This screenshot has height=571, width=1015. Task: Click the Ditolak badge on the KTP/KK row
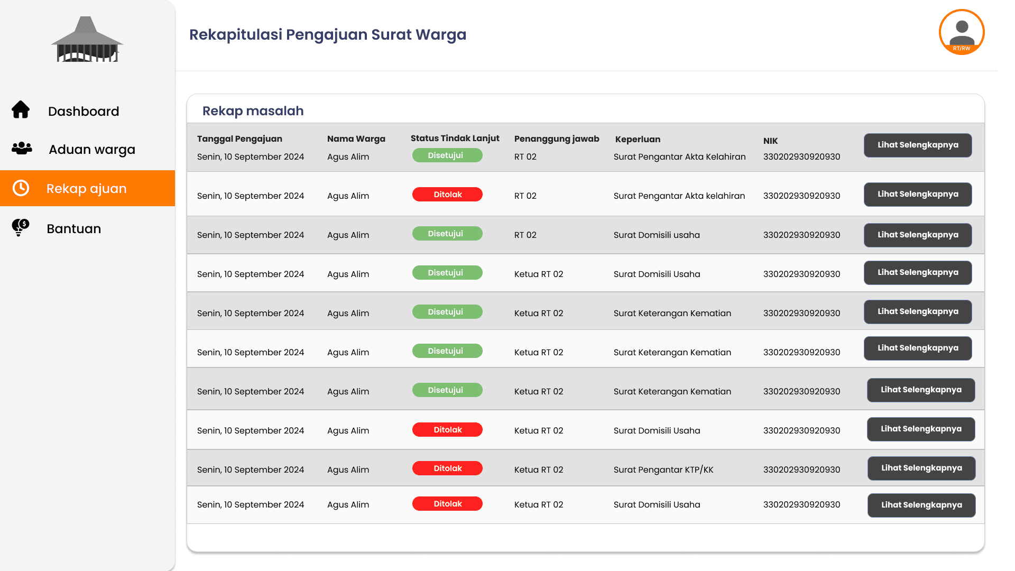447,468
